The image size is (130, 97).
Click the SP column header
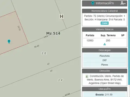point(123,35)
